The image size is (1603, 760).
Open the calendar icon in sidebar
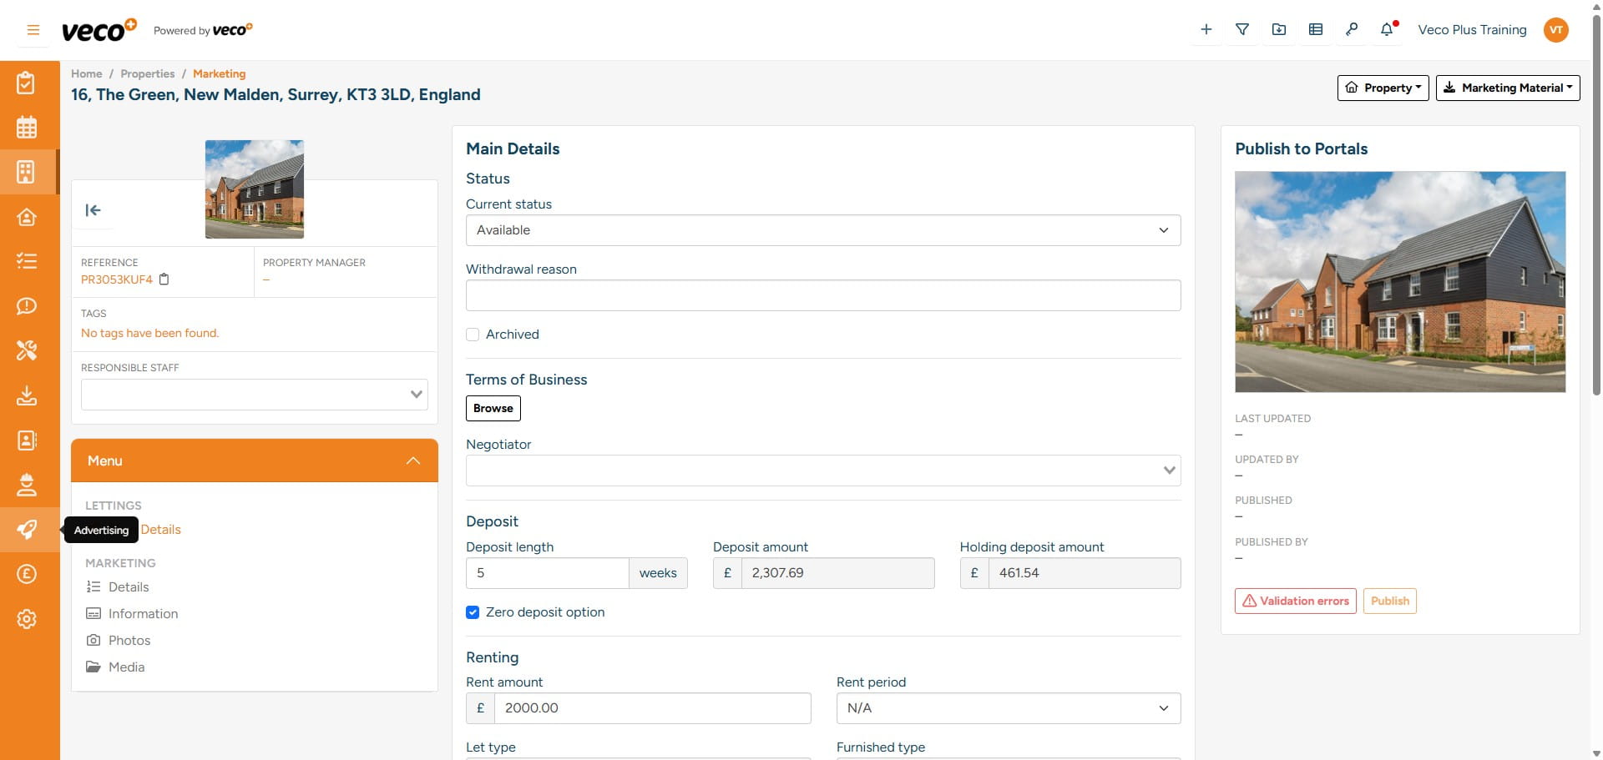click(x=27, y=128)
